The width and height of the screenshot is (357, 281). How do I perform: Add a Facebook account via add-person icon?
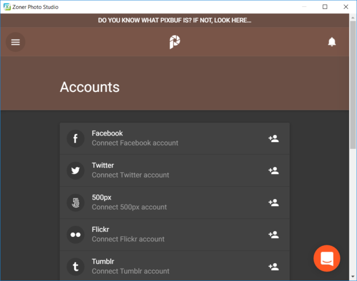click(273, 139)
